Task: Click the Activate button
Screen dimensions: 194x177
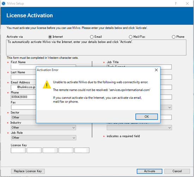Action: click(150, 171)
